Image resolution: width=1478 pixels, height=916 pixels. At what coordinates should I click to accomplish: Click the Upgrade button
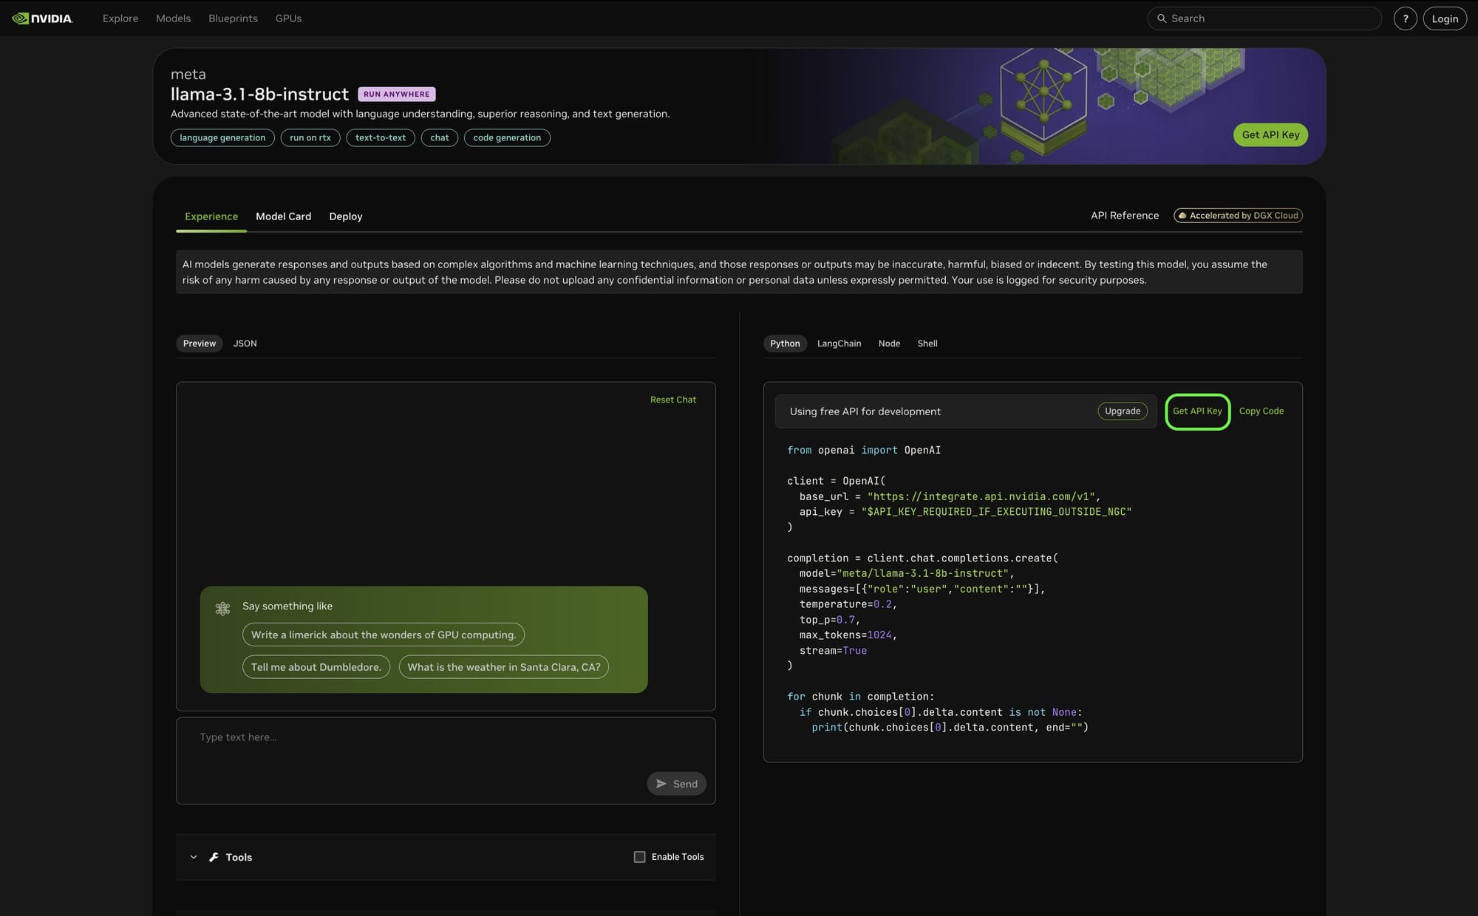[x=1123, y=411]
